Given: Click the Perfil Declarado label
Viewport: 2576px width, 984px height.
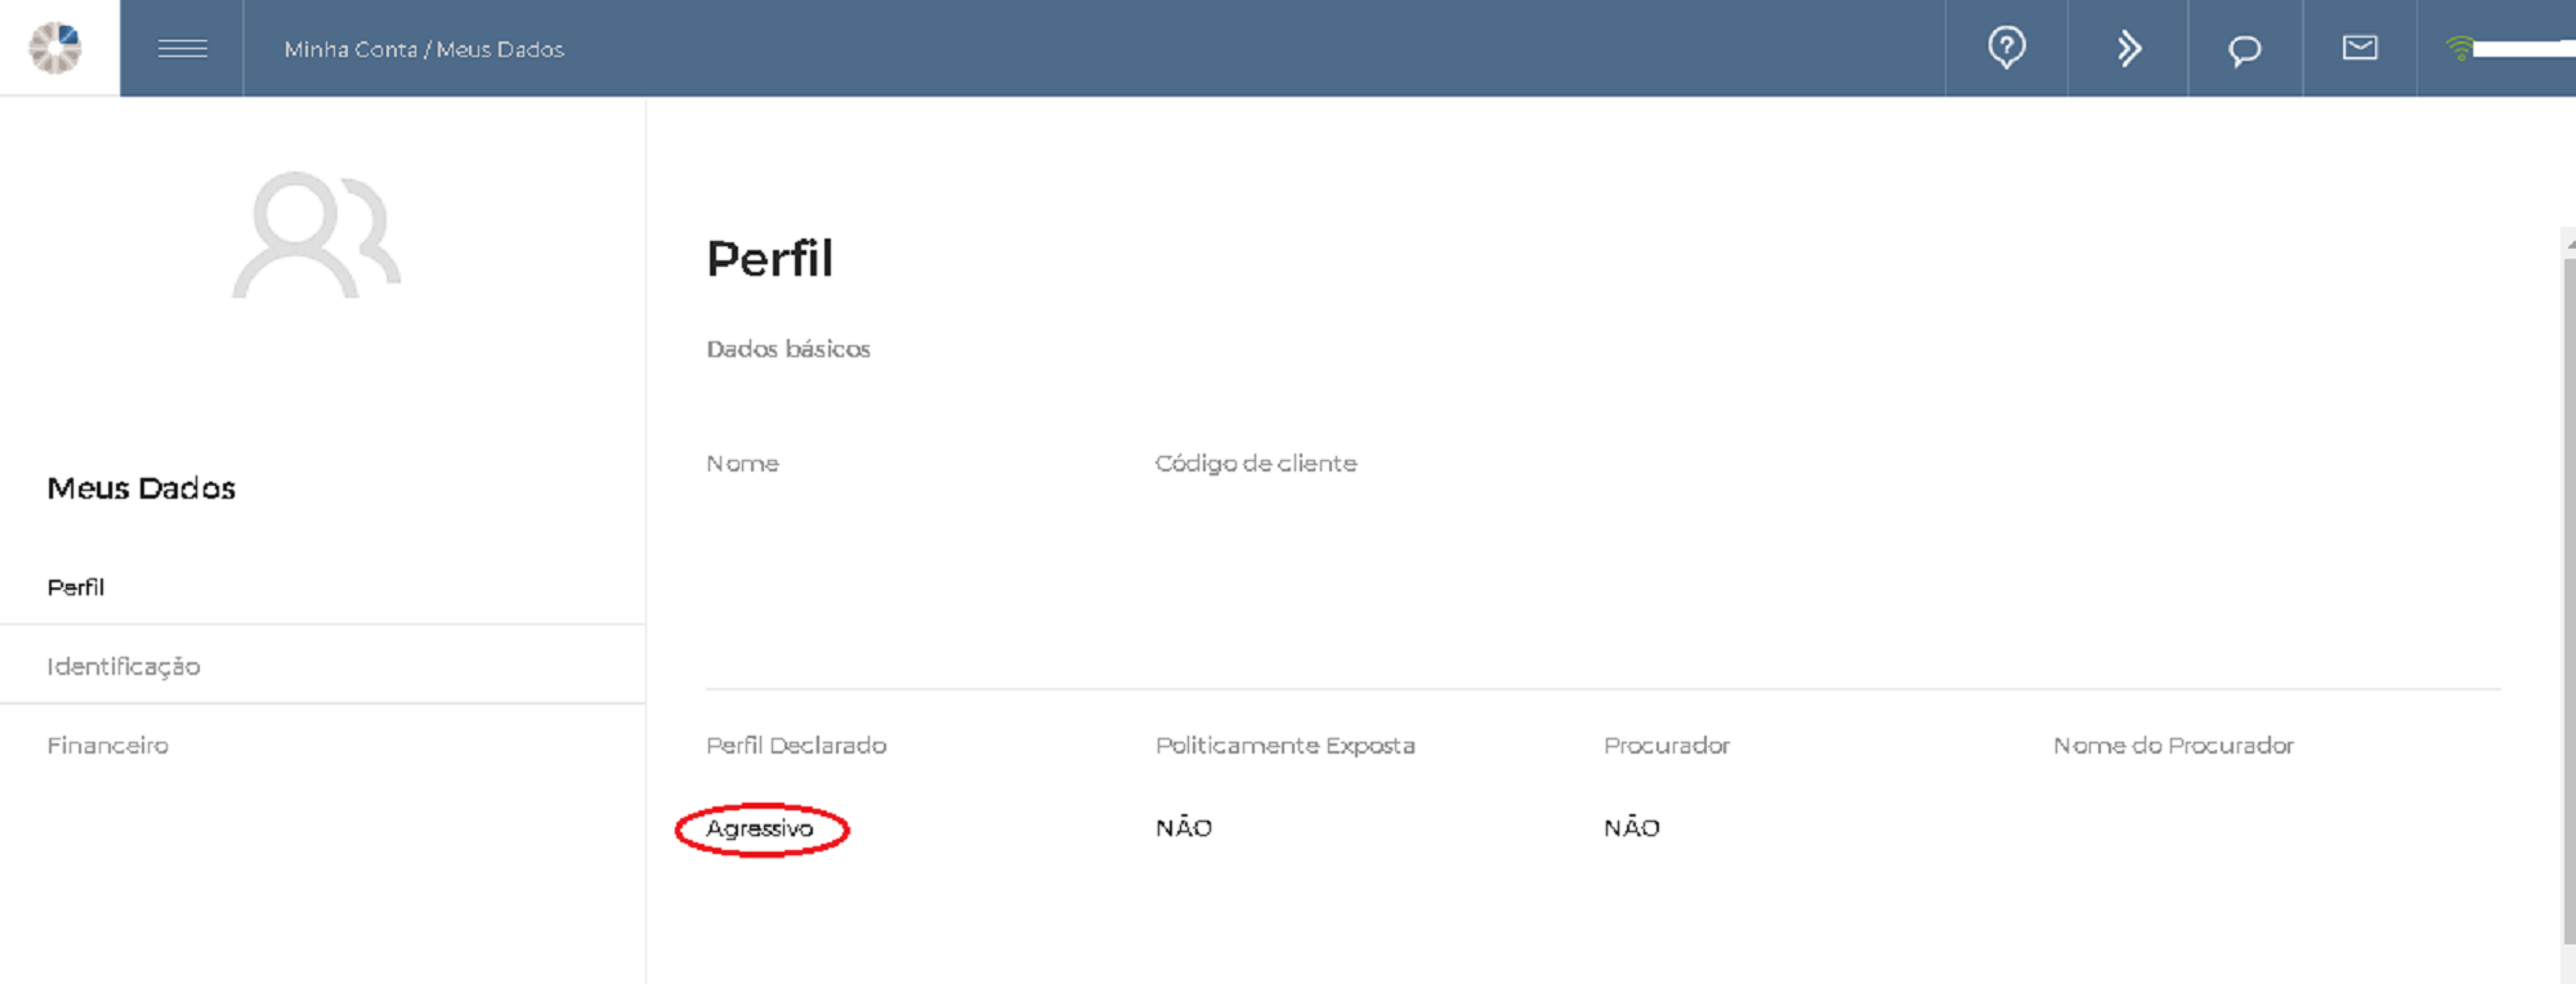Looking at the screenshot, I should click(x=796, y=745).
